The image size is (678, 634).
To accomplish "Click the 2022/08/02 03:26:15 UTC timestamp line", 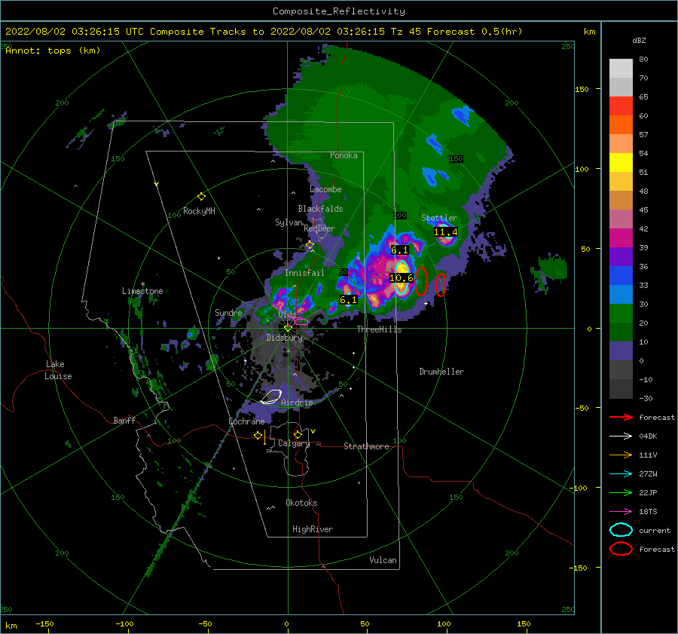I will coord(264,32).
